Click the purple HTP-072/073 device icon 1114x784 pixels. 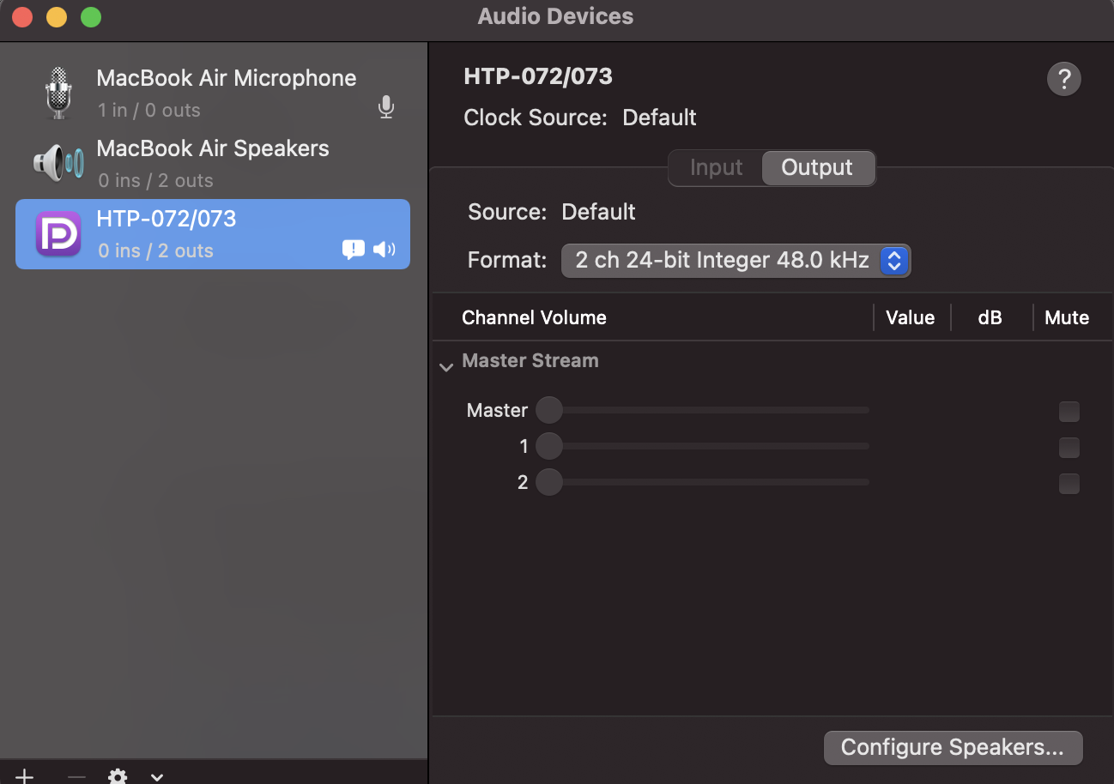pyautogui.click(x=58, y=233)
